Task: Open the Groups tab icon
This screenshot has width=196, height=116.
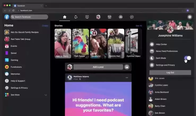Action: click(121, 17)
